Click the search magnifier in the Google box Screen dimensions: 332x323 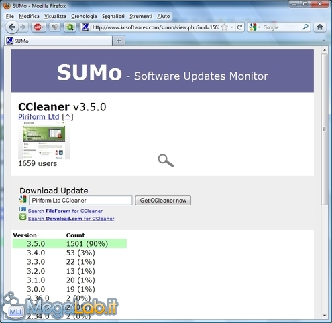click(x=305, y=27)
